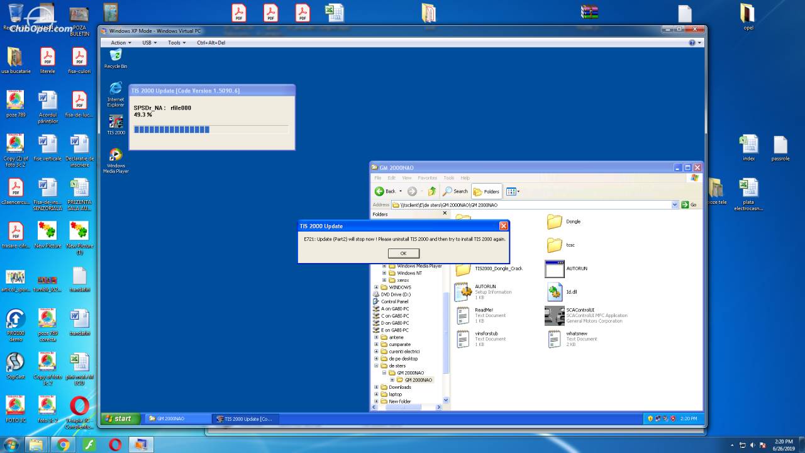Open the View menu in GM 2000NAO window
This screenshot has width=805, height=453.
click(406, 178)
